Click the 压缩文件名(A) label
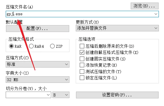The image size is (164, 106). tap(19, 7)
